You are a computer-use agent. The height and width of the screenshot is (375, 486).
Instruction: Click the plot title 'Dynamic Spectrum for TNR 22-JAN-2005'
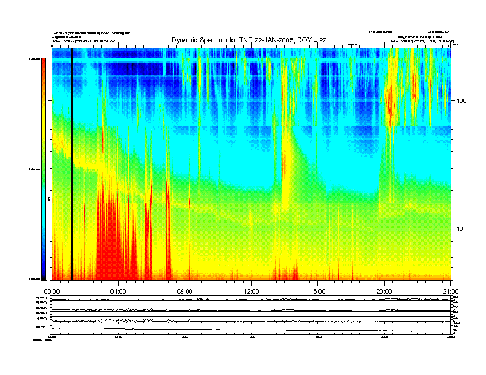249,40
